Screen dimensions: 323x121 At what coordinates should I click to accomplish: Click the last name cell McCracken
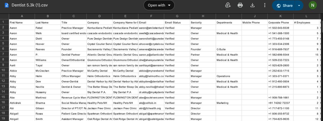(x=48, y=71)
